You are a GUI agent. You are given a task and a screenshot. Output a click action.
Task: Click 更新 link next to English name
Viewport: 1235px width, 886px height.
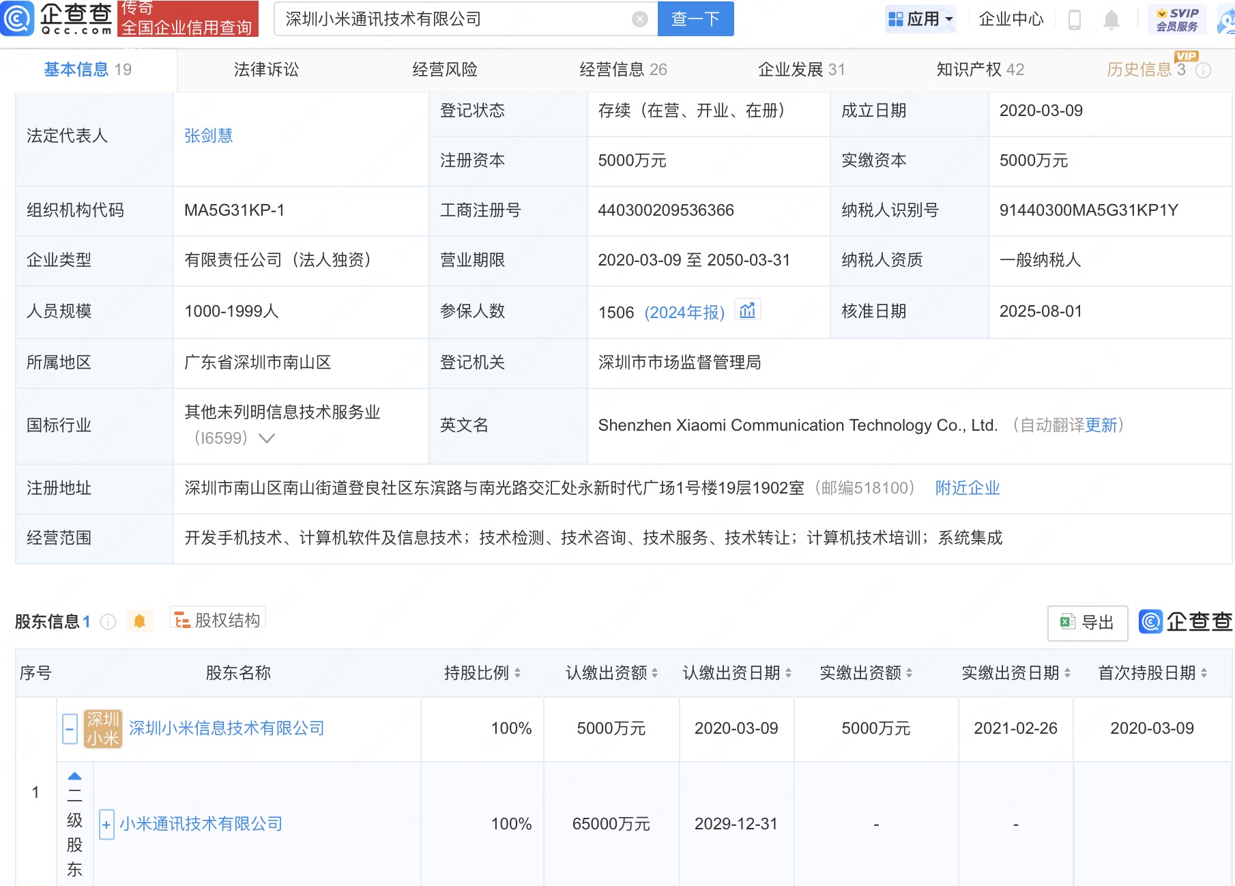1101,425
